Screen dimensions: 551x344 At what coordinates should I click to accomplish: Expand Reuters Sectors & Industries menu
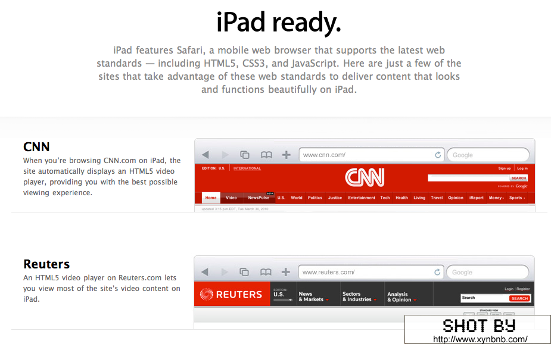(359, 296)
